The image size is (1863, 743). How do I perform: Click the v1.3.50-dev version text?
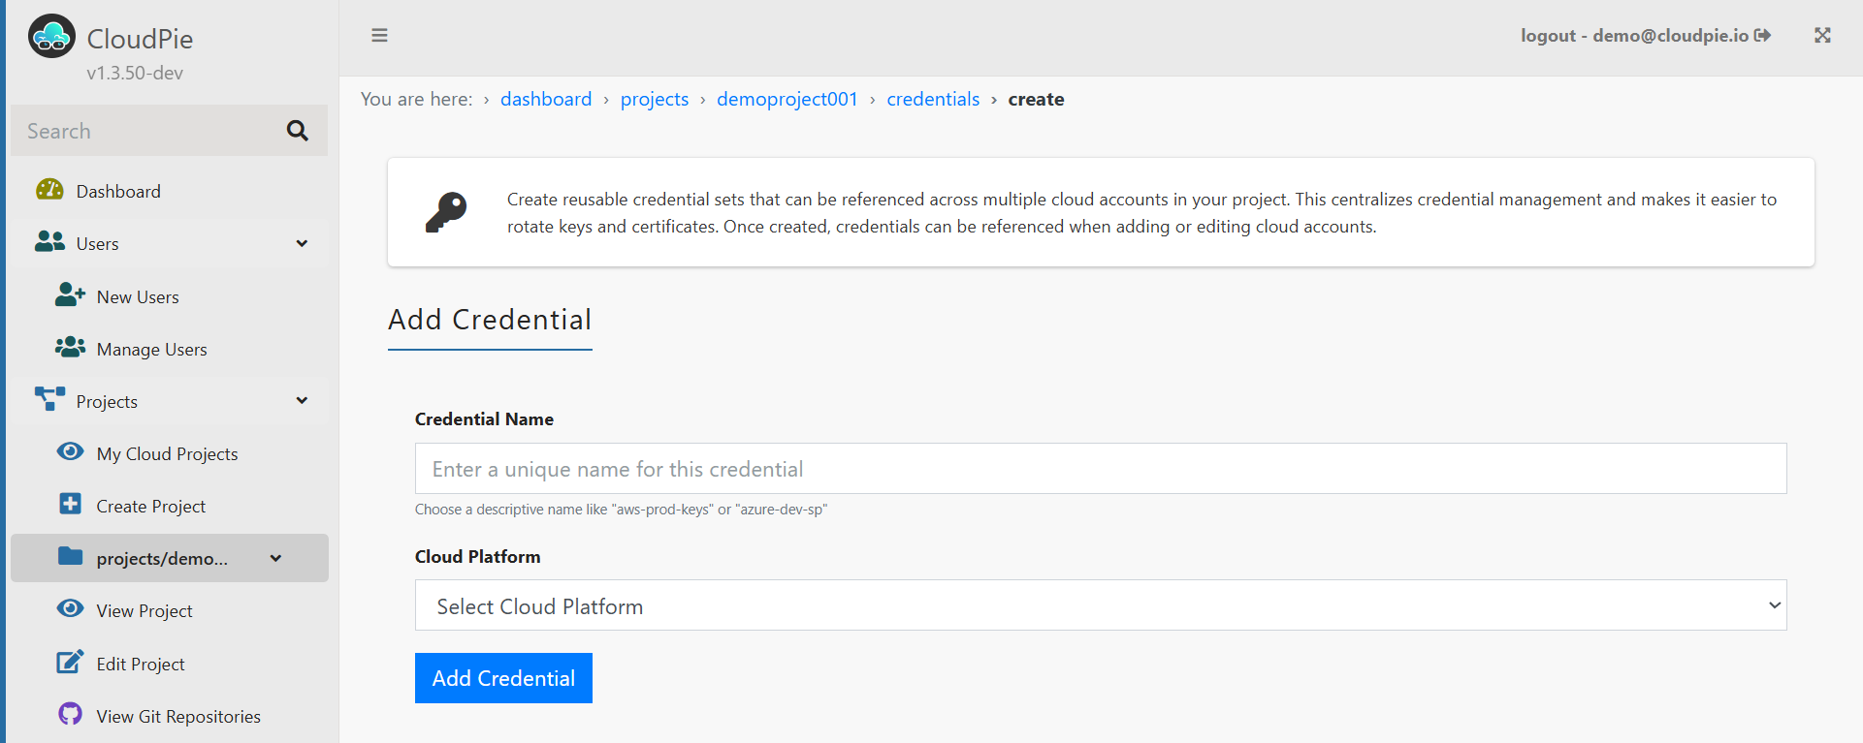(135, 73)
